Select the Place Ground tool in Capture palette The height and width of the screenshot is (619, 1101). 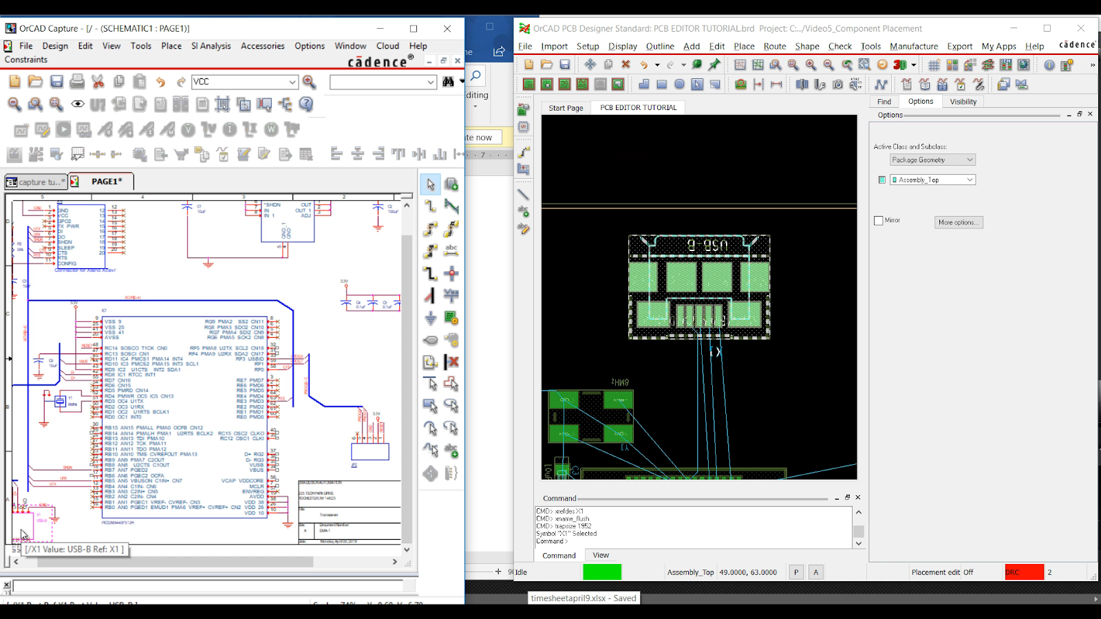point(430,318)
